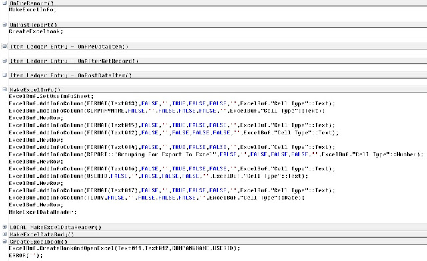Screen dimensions: 427x261
Task: Click the ExcelBuf.SetUseInfoSheet; line
Action: point(51,96)
